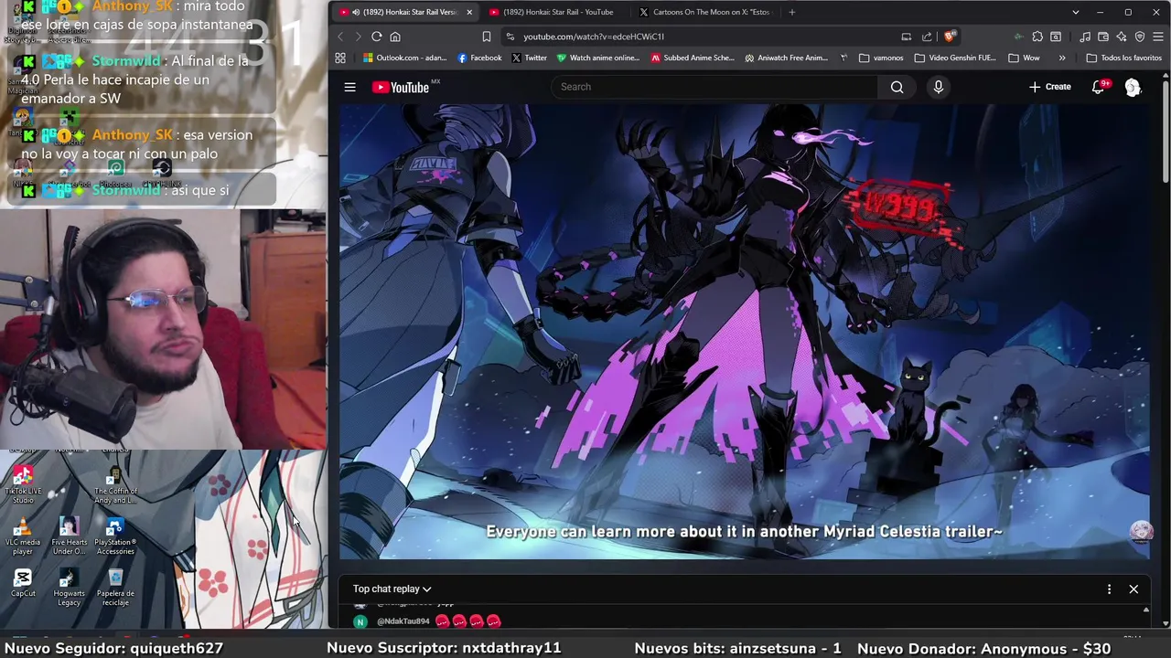Open the Facebook bookmark

(479, 58)
